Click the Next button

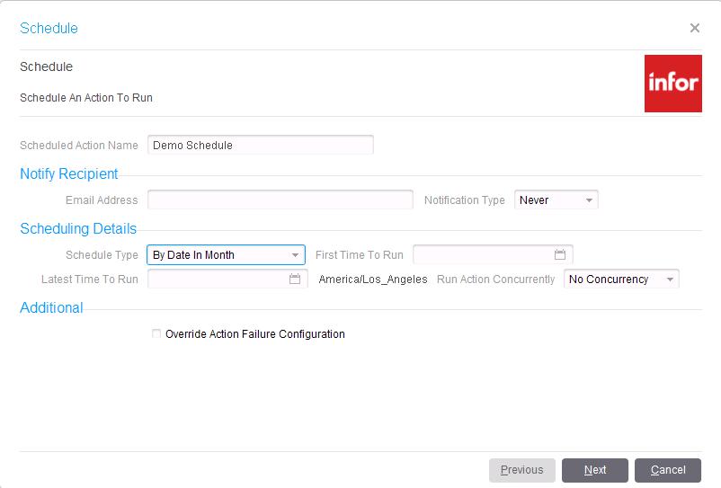[594, 470]
